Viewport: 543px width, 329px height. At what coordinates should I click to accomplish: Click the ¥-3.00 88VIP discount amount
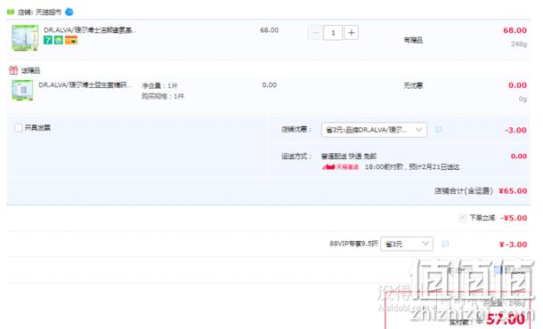click(514, 245)
